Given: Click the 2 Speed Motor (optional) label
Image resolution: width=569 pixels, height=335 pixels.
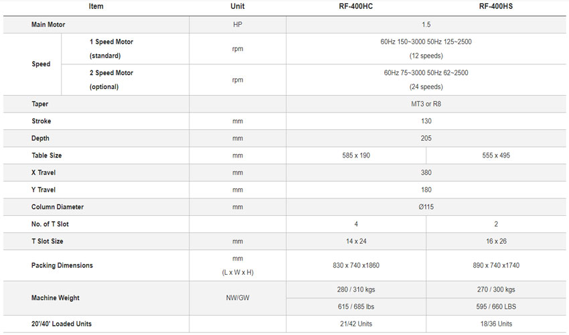Looking at the screenshot, I should [x=111, y=79].
